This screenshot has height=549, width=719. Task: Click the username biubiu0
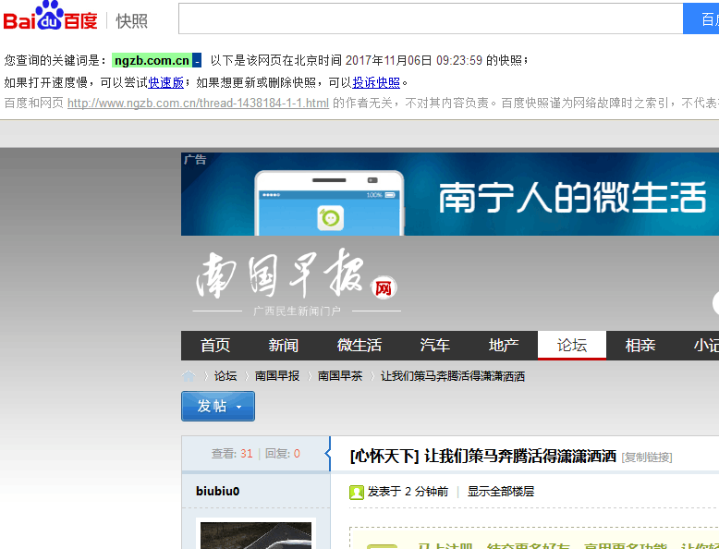click(218, 491)
